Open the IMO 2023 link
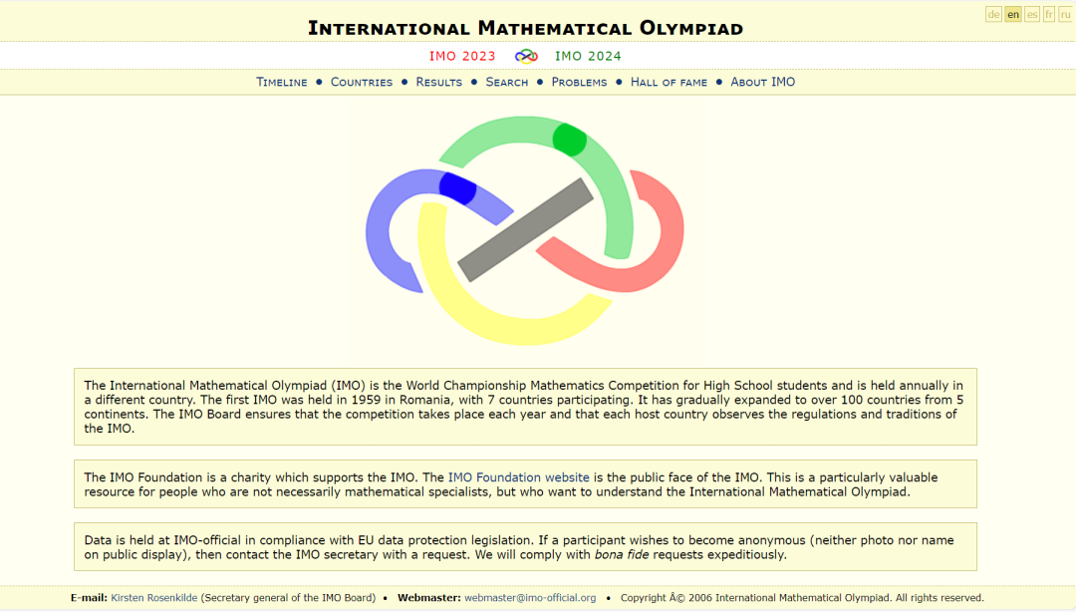 [x=462, y=57]
